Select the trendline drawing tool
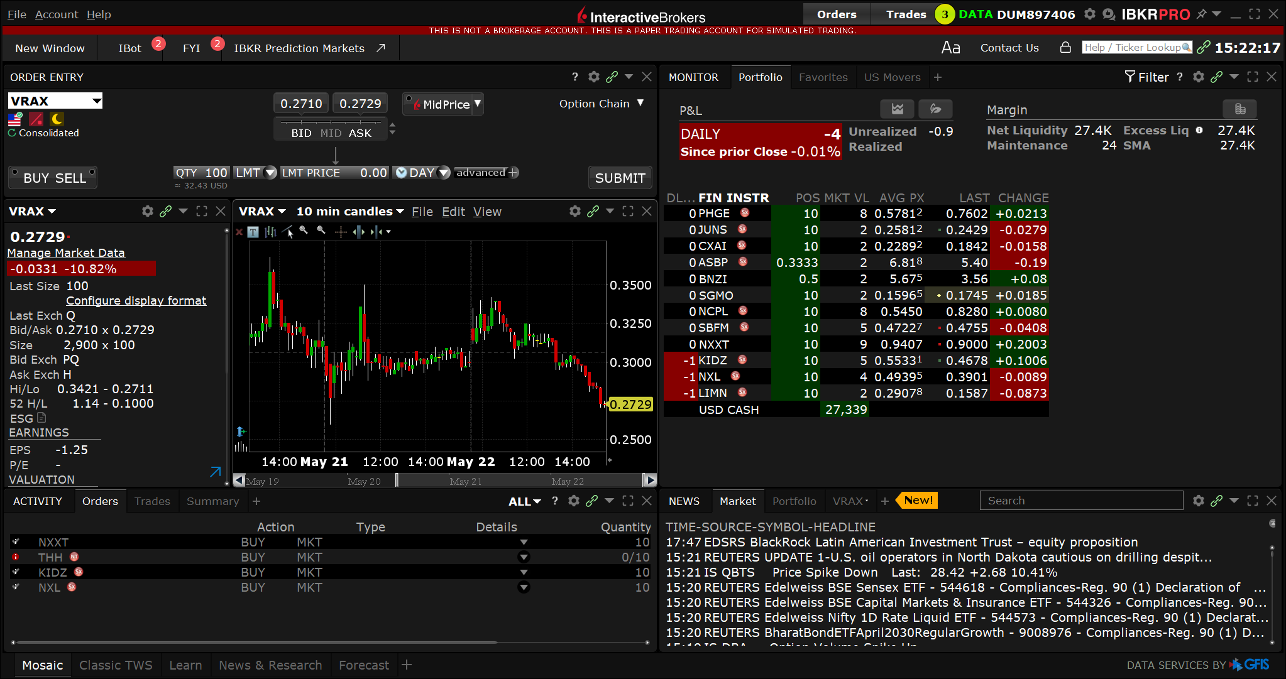This screenshot has width=1286, height=679. click(288, 232)
